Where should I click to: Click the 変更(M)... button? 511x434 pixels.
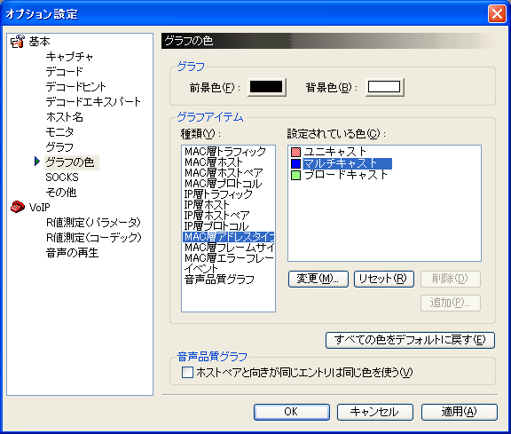point(318,279)
